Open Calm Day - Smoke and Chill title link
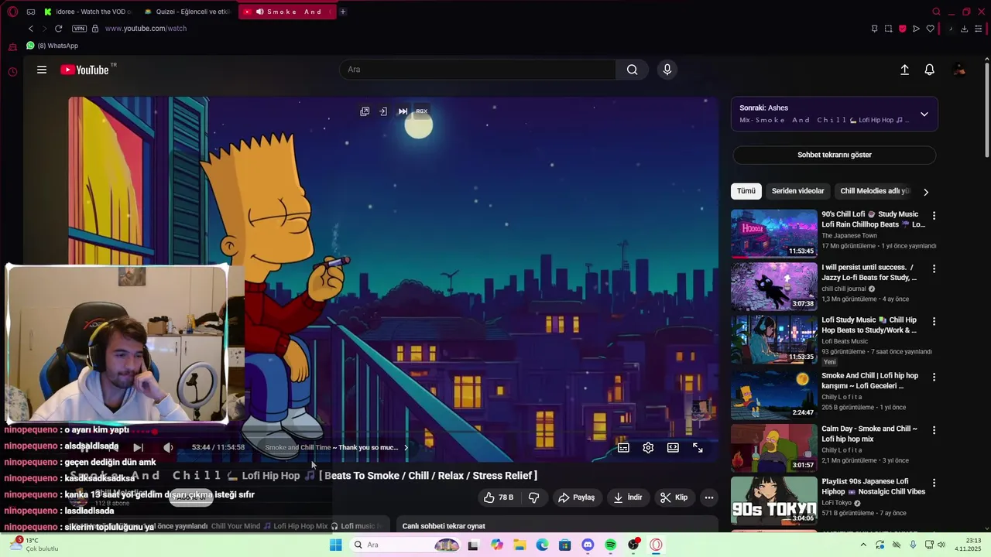This screenshot has width=991, height=557. tap(869, 434)
